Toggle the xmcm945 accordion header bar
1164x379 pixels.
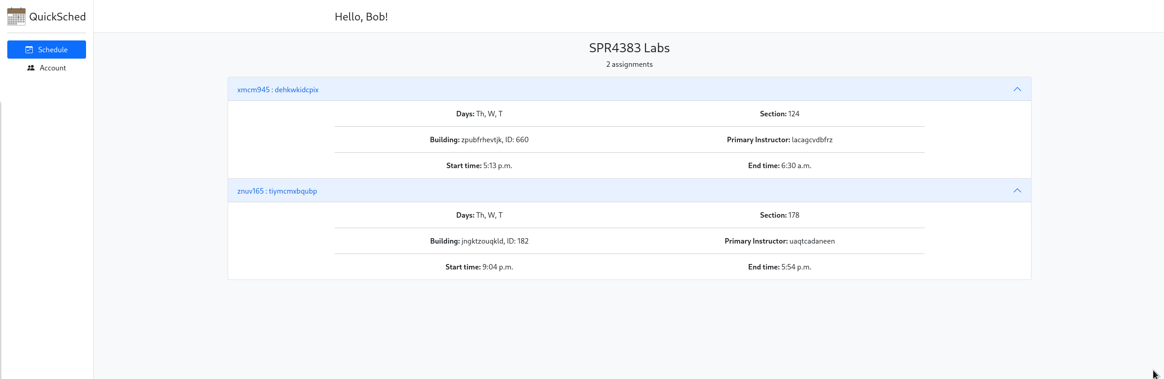tap(629, 89)
